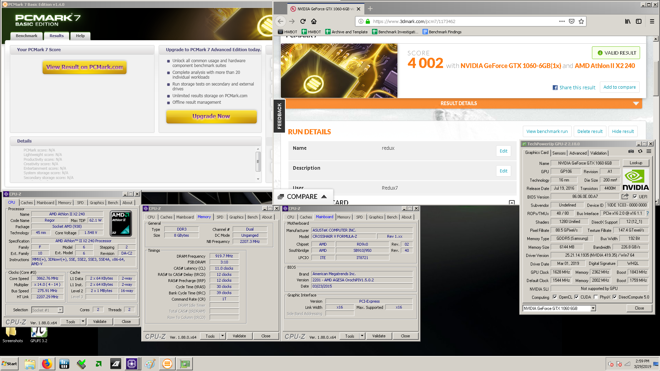
Task: Go back in Firefox
Action: pyautogui.click(x=280, y=21)
